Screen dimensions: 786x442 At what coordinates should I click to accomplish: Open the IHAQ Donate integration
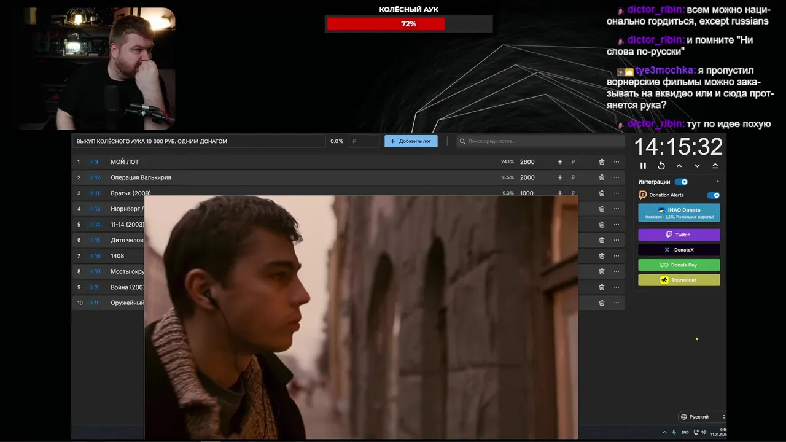[679, 212]
